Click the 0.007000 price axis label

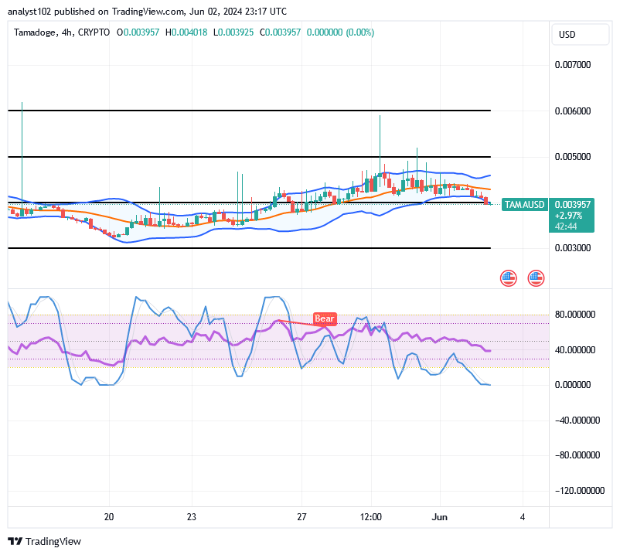tap(573, 65)
